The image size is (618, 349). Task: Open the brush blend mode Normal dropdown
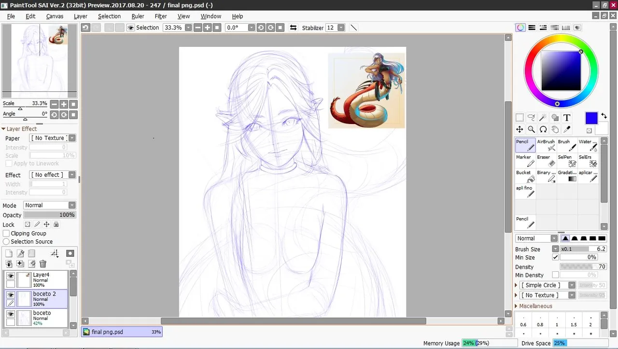click(x=554, y=238)
